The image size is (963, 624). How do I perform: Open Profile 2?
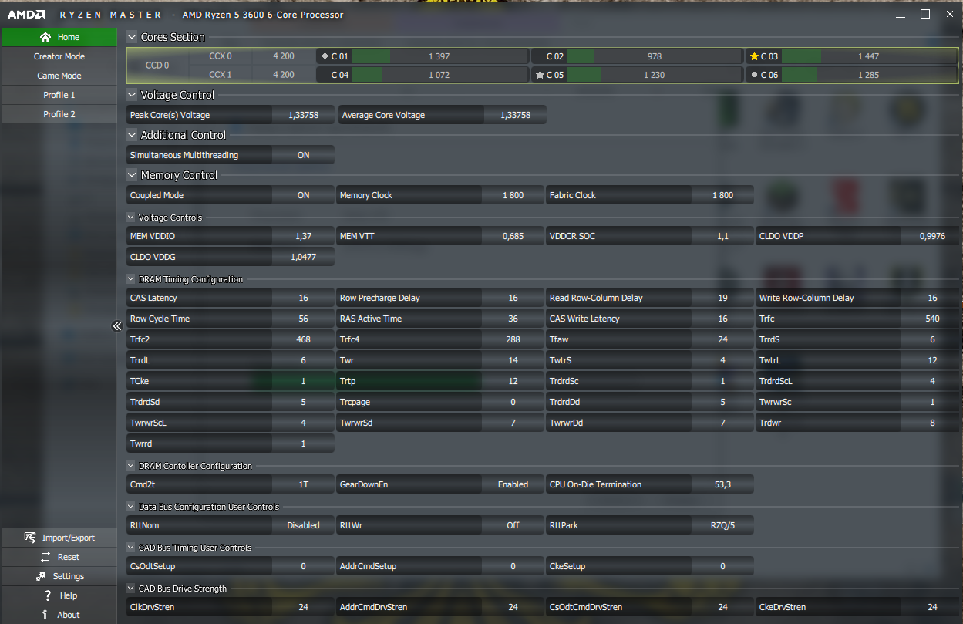tap(59, 114)
